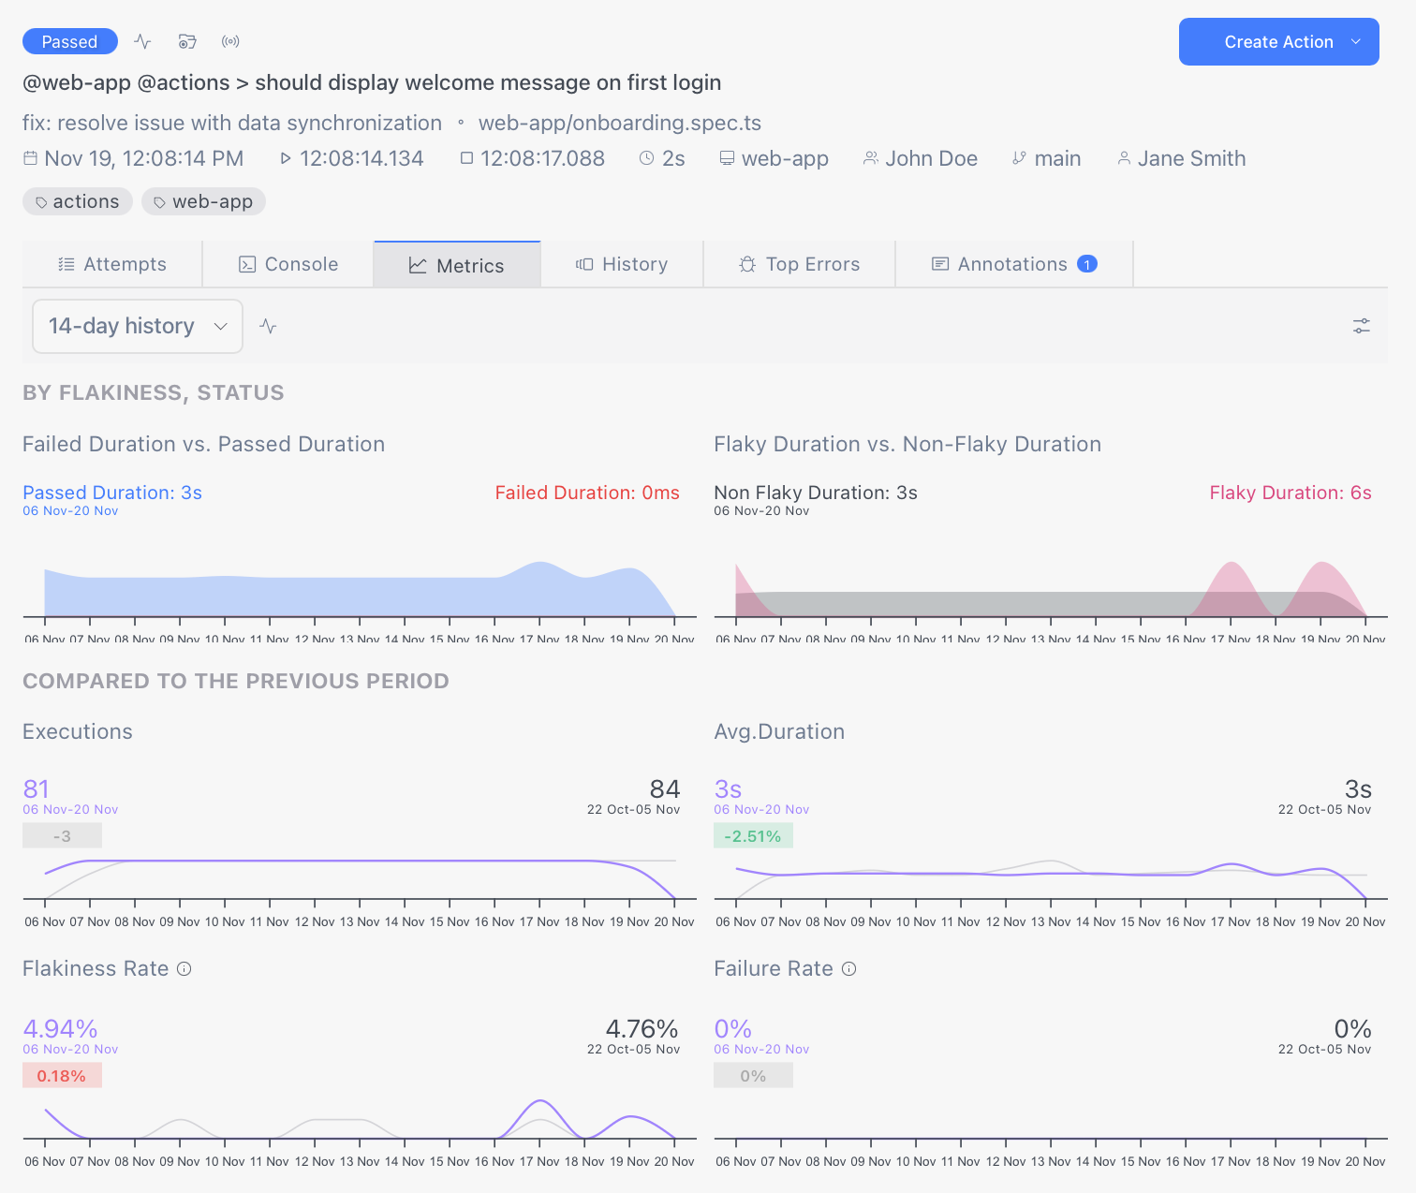The width and height of the screenshot is (1416, 1193).
Task: Click the Passed status badge
Action: click(69, 41)
